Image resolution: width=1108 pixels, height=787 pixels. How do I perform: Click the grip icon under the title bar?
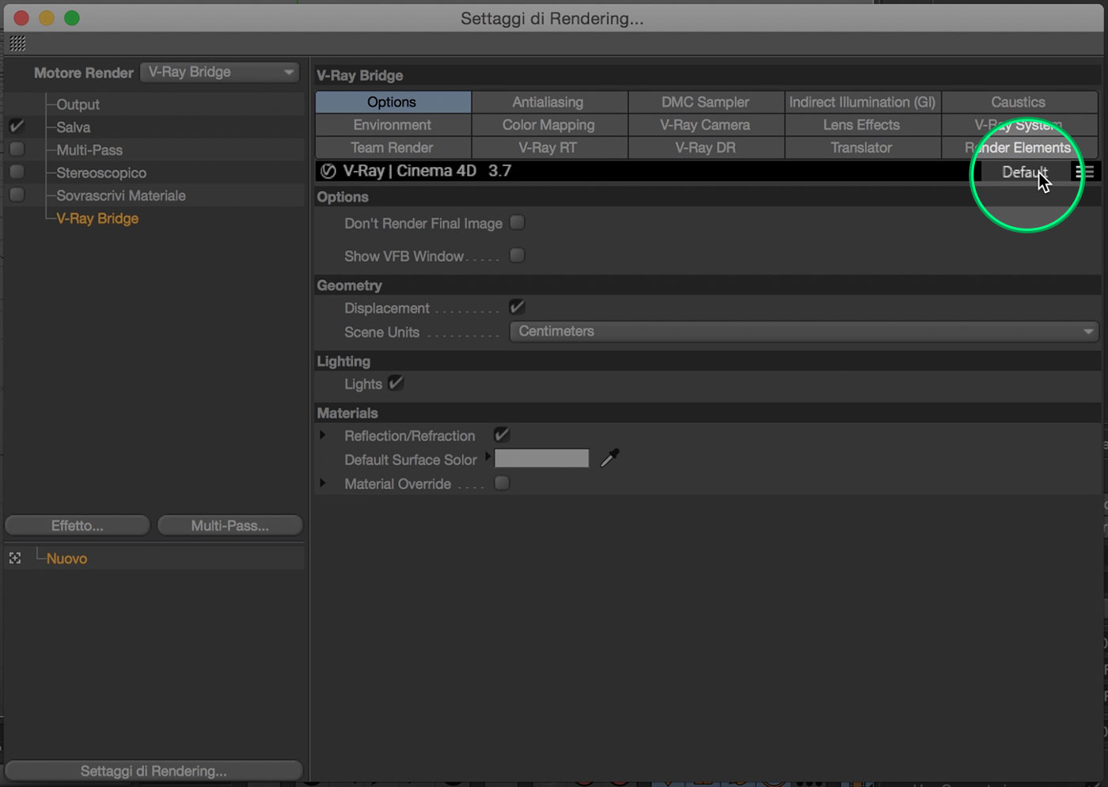coord(17,44)
